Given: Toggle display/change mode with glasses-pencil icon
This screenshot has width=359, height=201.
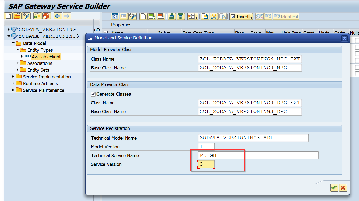Looking at the screenshot, I should 26,16.
